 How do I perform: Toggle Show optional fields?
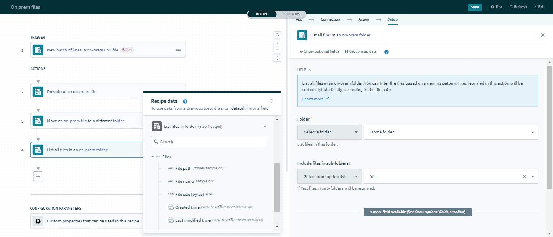(x=319, y=51)
